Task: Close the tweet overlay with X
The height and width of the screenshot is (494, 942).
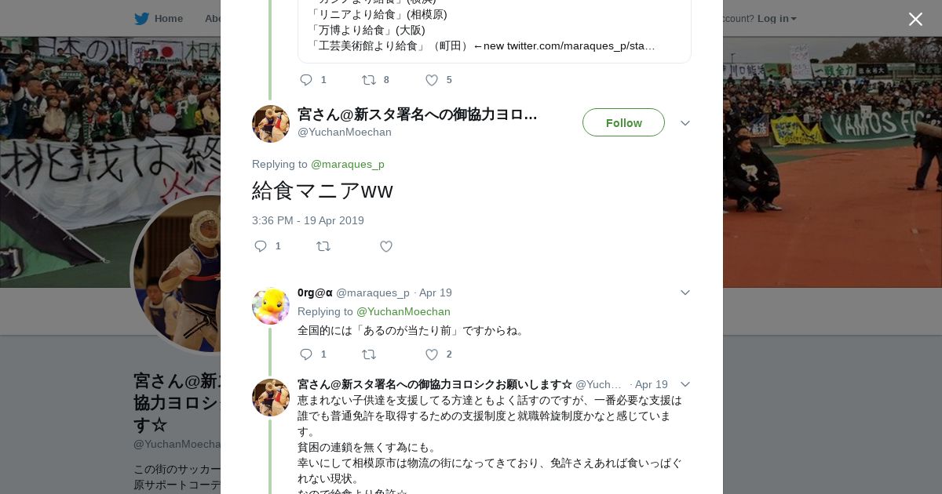Action: pyautogui.click(x=915, y=20)
